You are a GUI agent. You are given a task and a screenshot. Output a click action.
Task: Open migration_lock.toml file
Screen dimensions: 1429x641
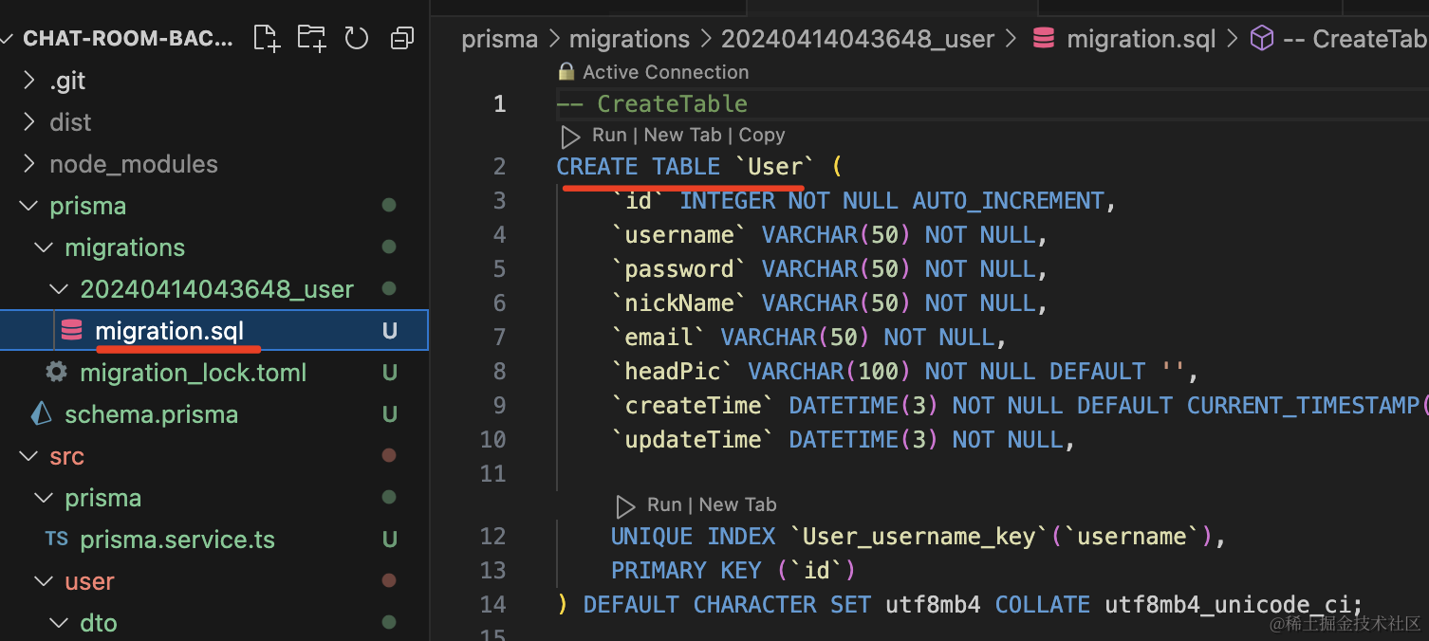[x=193, y=373]
